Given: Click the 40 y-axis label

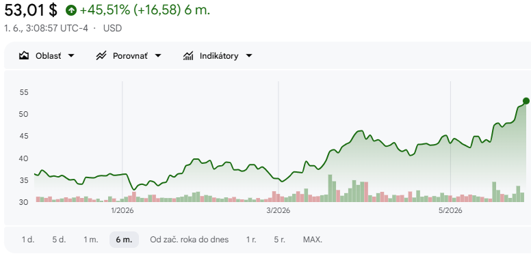Looking at the screenshot, I should pyautogui.click(x=24, y=158).
